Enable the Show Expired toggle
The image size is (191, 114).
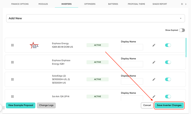182,30
